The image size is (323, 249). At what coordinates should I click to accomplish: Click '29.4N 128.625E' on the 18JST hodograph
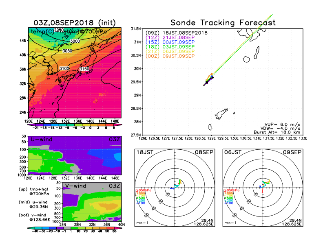click(x=204, y=222)
